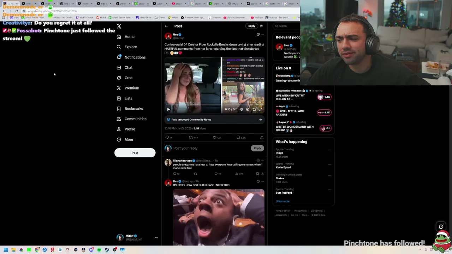Toggle picture-in-picture on the video

[254, 109]
